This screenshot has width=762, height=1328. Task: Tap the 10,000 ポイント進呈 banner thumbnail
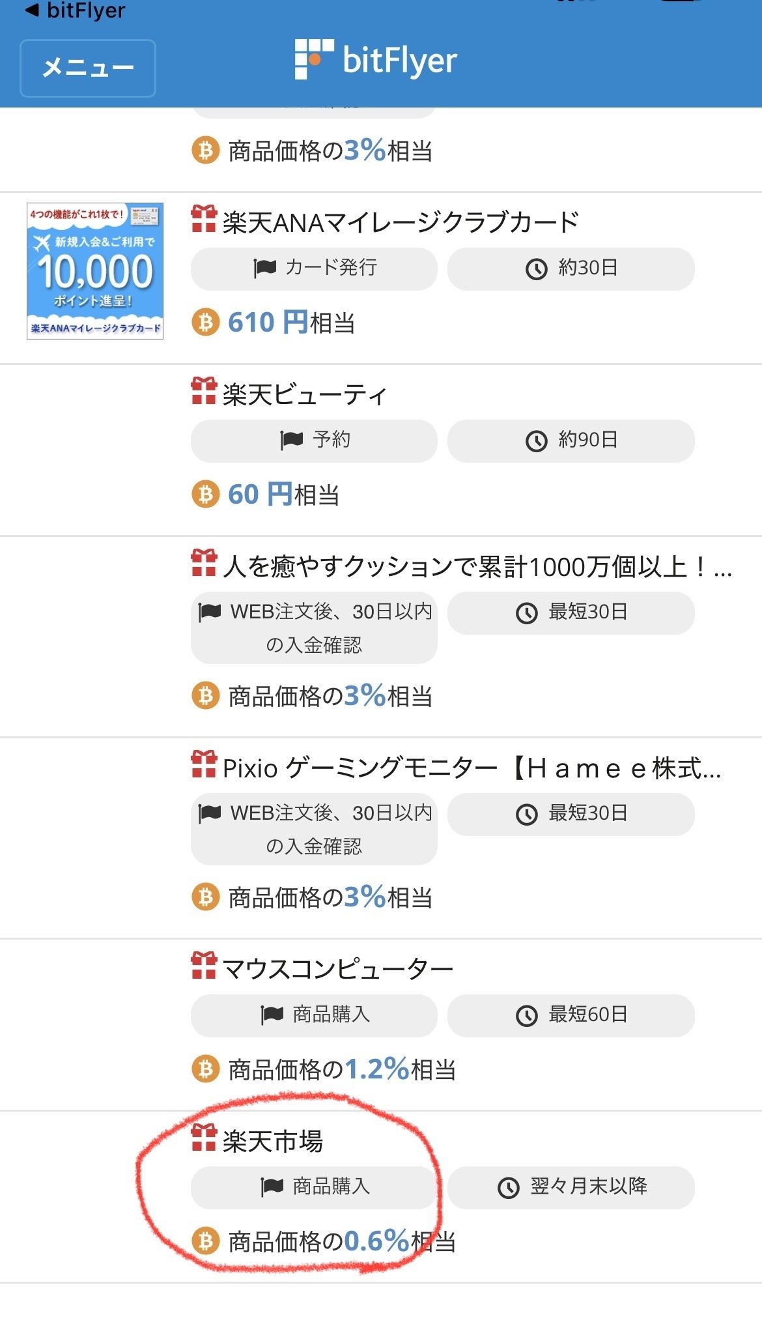[95, 271]
